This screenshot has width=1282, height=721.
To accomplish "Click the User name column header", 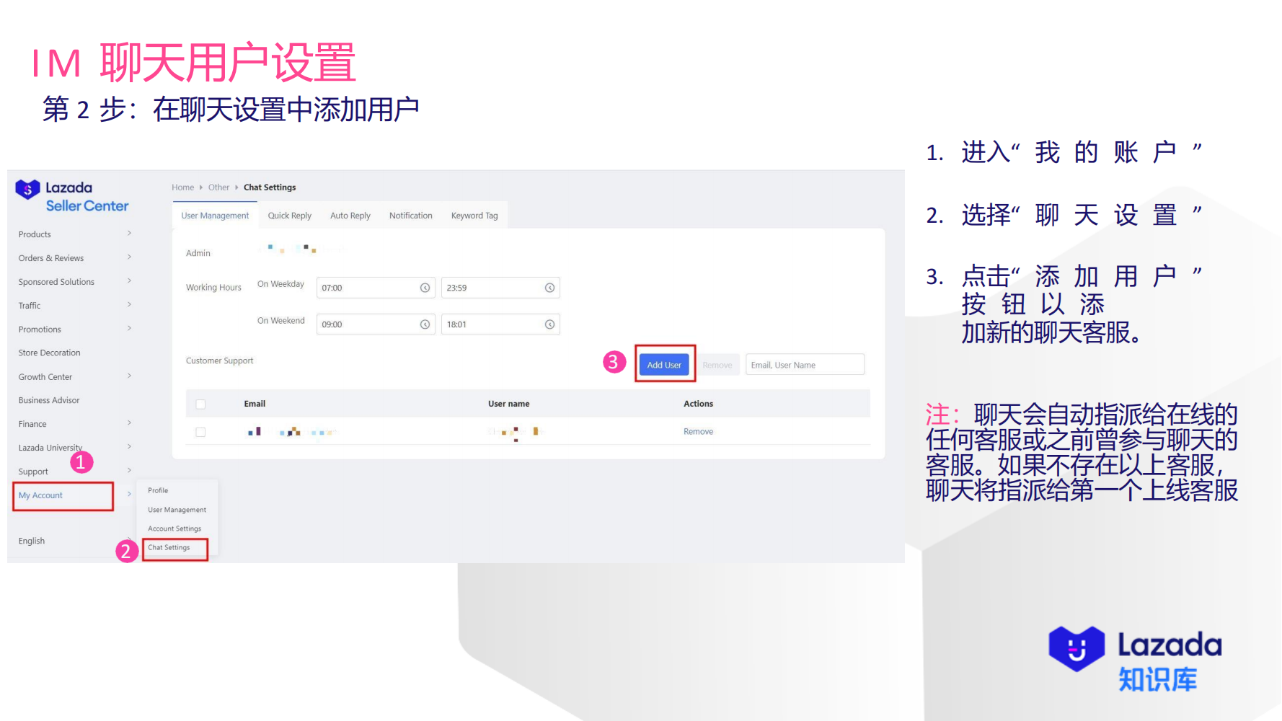I will pyautogui.click(x=508, y=404).
